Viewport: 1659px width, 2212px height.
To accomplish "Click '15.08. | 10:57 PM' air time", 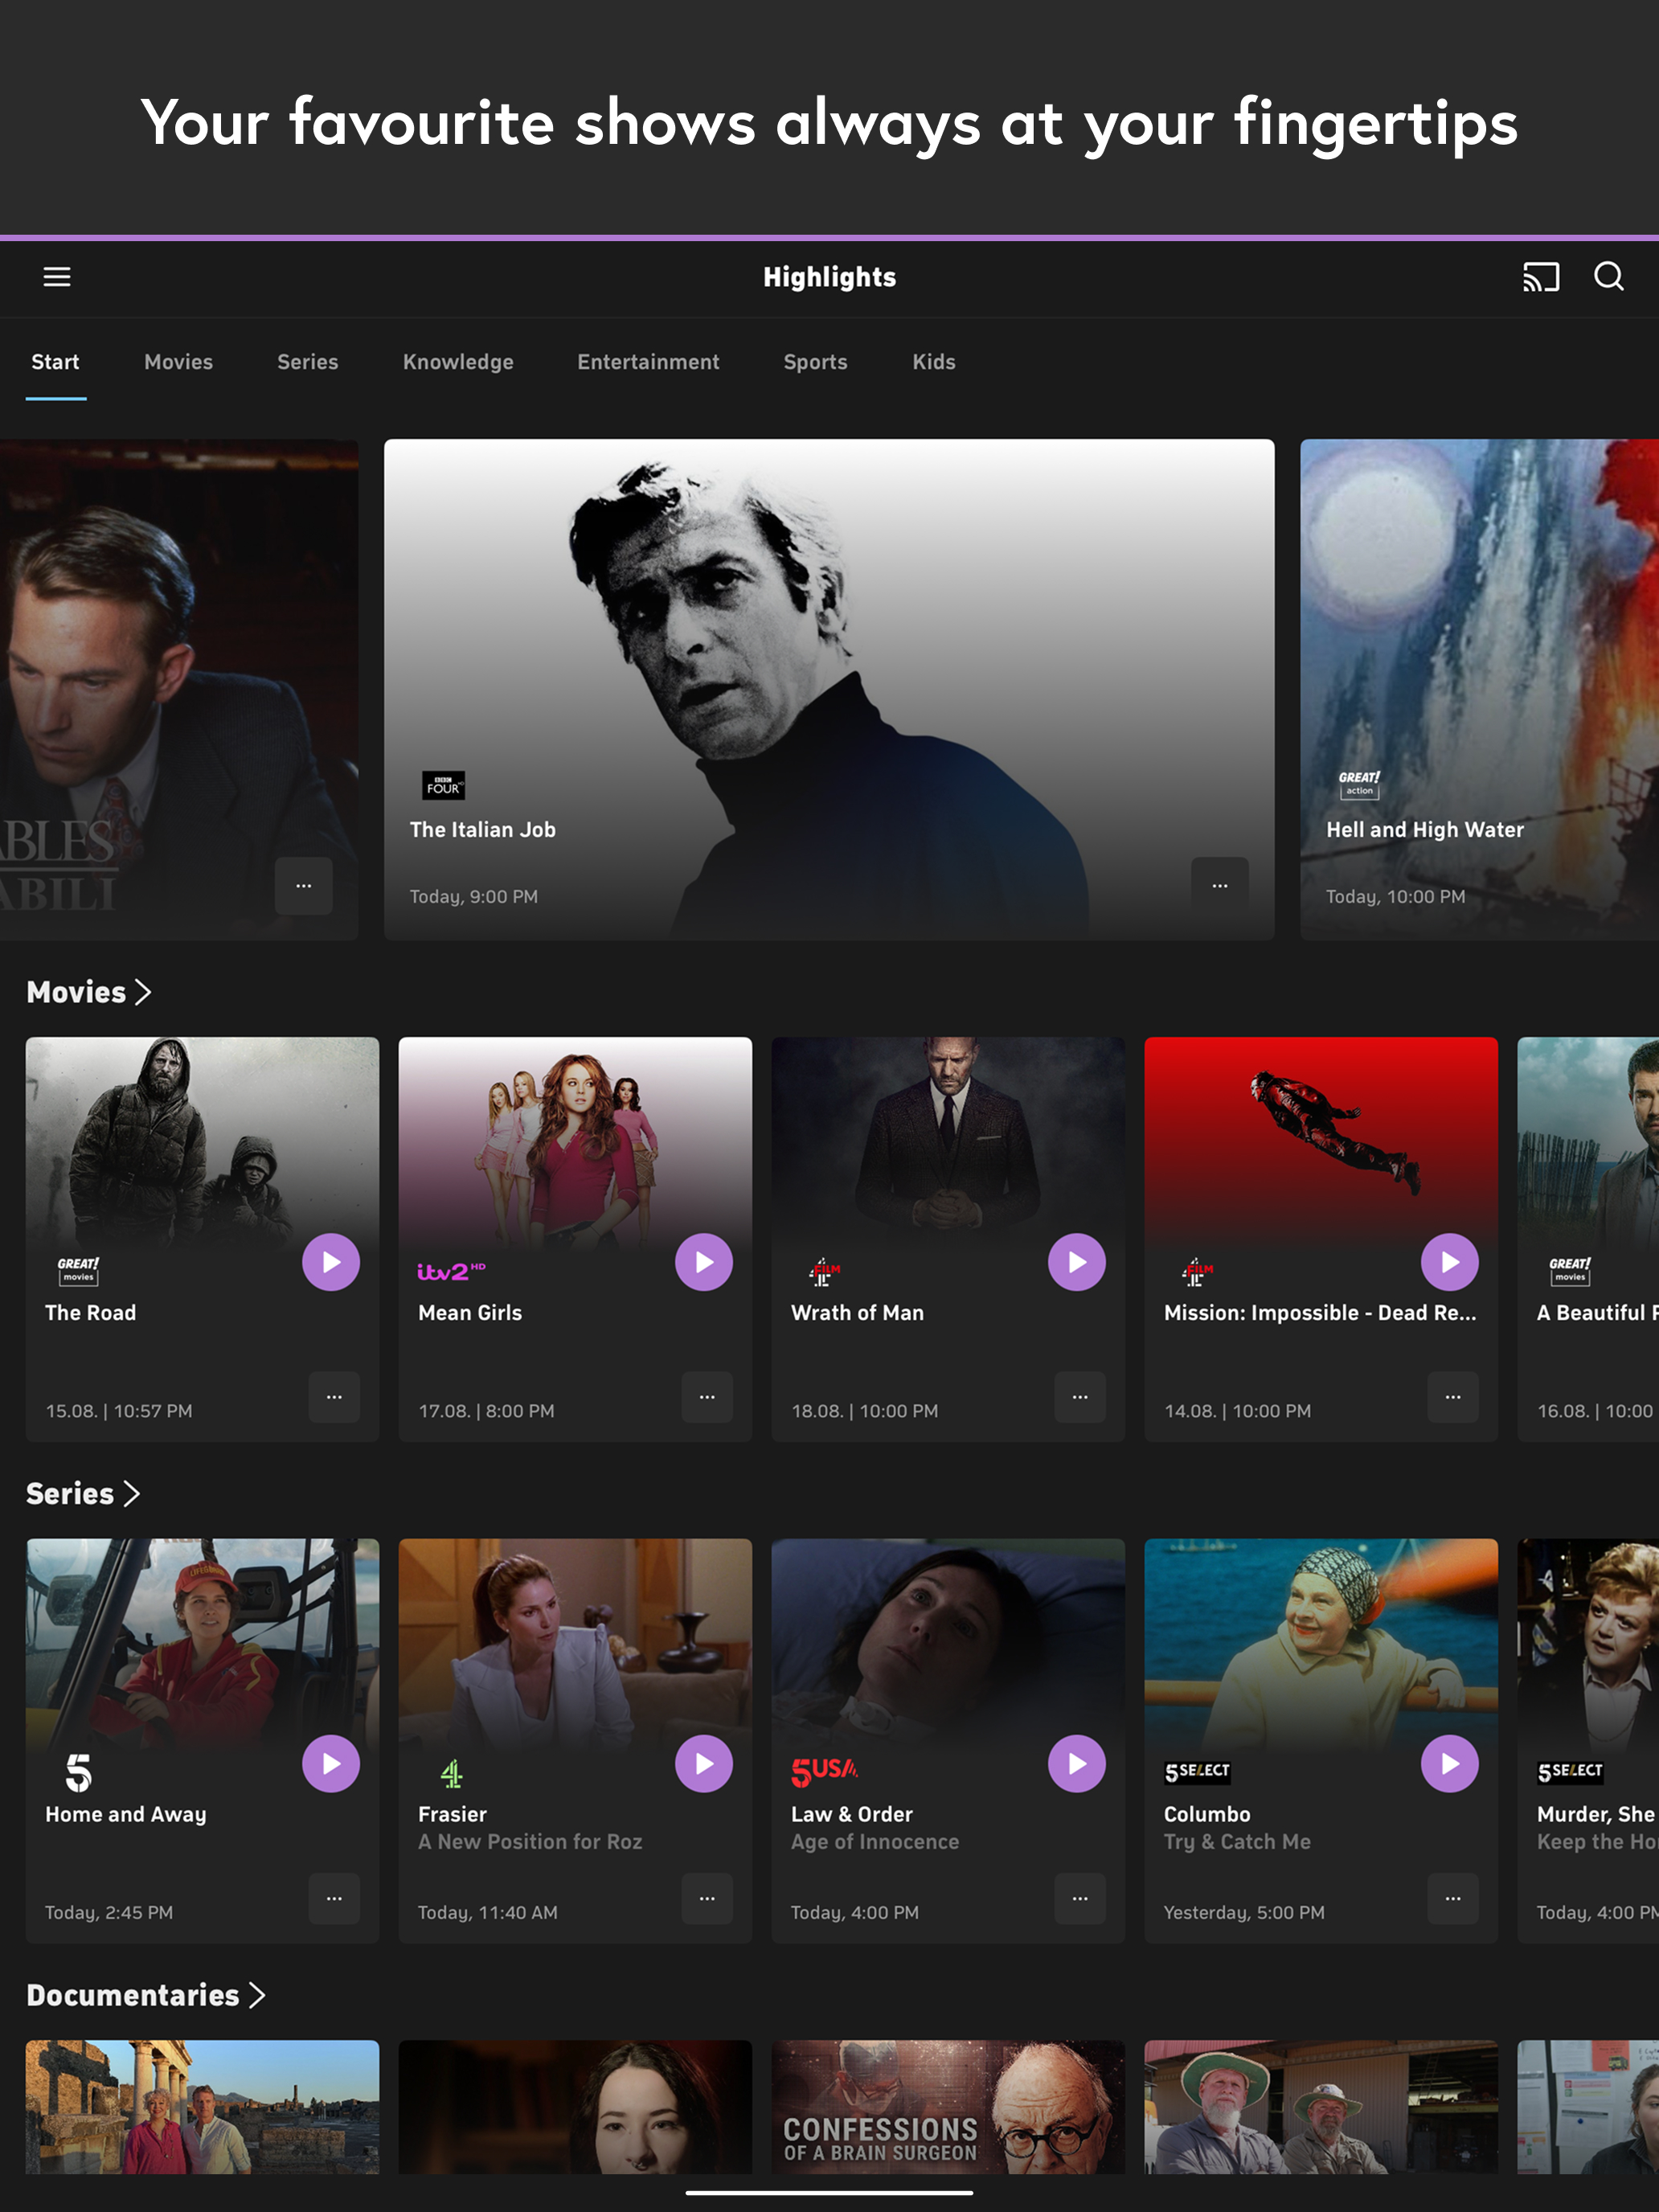I will click(x=119, y=1411).
